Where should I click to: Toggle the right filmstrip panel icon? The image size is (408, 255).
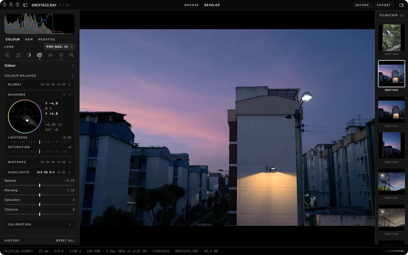401,5
